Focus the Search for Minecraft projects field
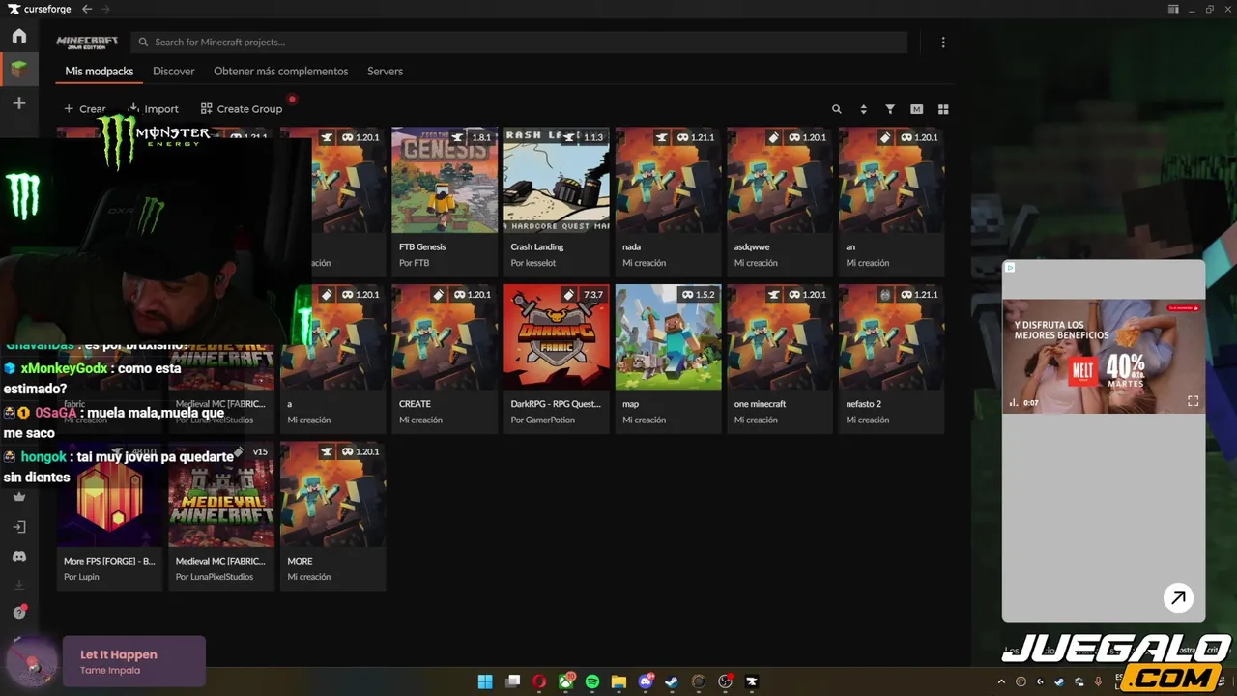Viewport: 1237px width, 696px height. click(x=519, y=43)
